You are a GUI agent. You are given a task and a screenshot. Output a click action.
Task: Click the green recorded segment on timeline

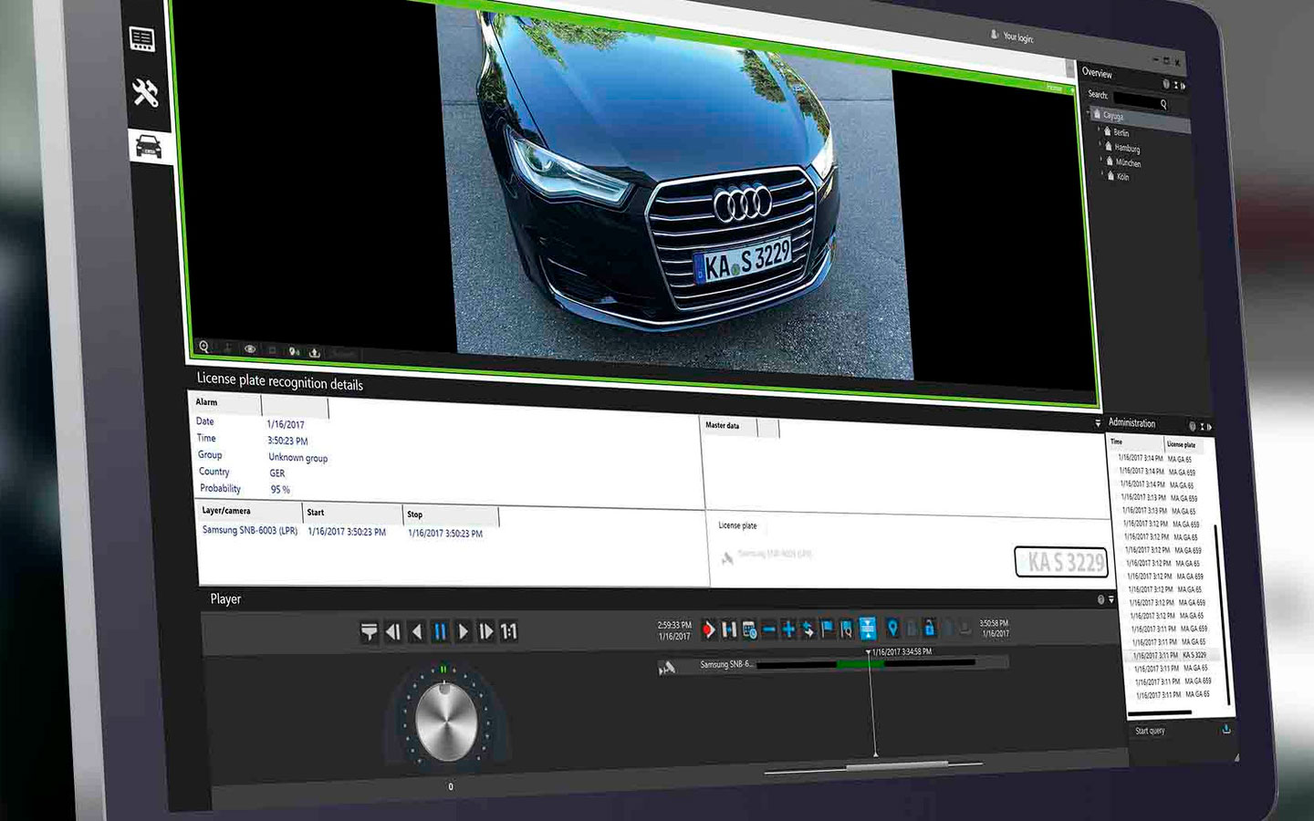pos(860,664)
